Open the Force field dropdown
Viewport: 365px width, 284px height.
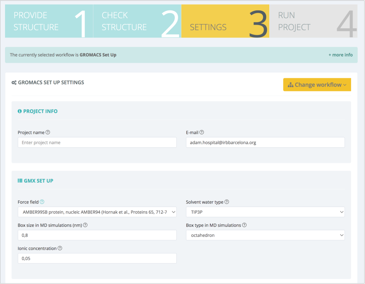pyautogui.click(x=97, y=212)
